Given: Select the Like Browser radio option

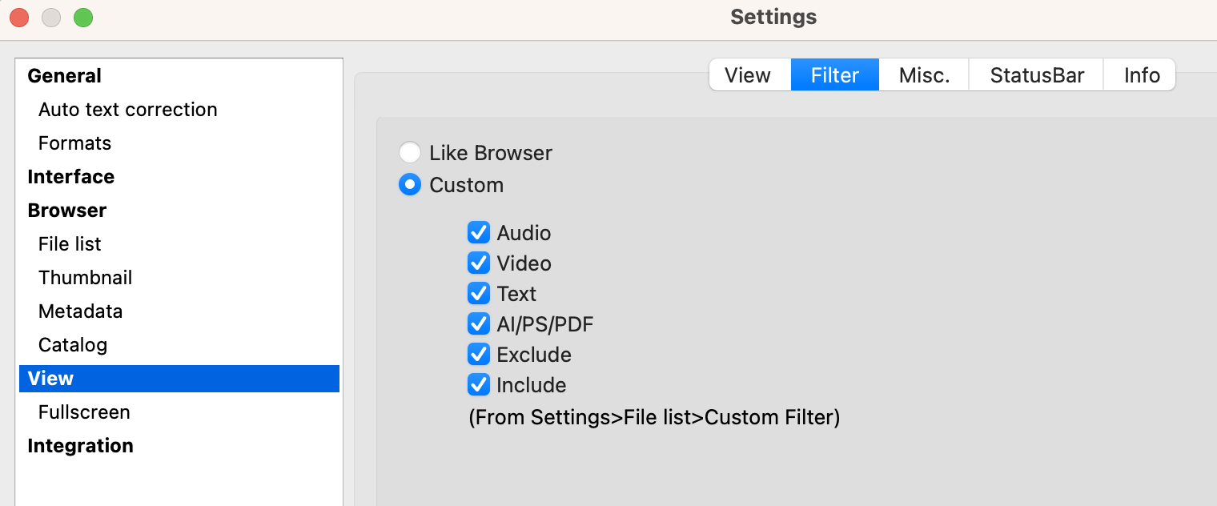Looking at the screenshot, I should point(410,152).
